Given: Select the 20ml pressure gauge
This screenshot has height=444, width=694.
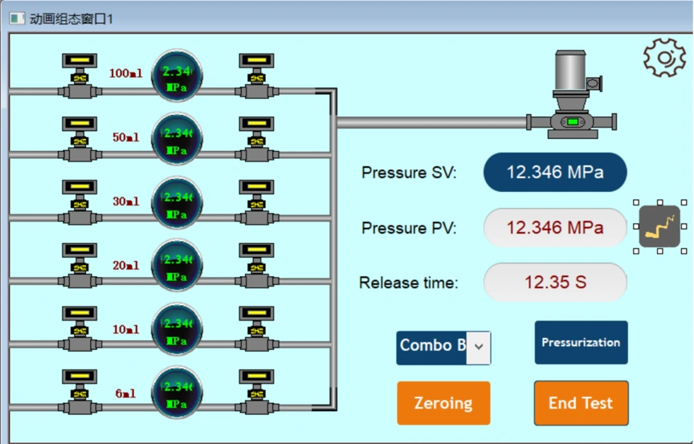Looking at the screenshot, I should [x=177, y=265].
